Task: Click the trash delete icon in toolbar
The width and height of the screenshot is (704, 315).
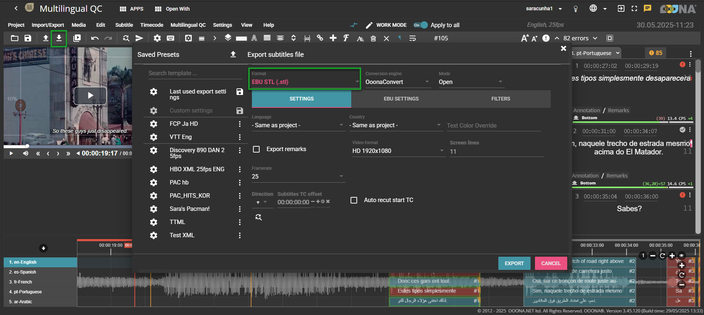Action: tap(373, 39)
